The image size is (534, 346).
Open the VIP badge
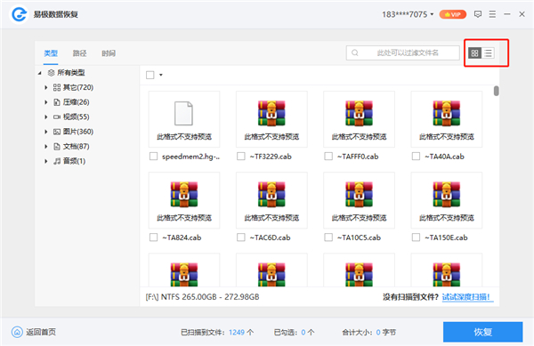pyautogui.click(x=453, y=14)
